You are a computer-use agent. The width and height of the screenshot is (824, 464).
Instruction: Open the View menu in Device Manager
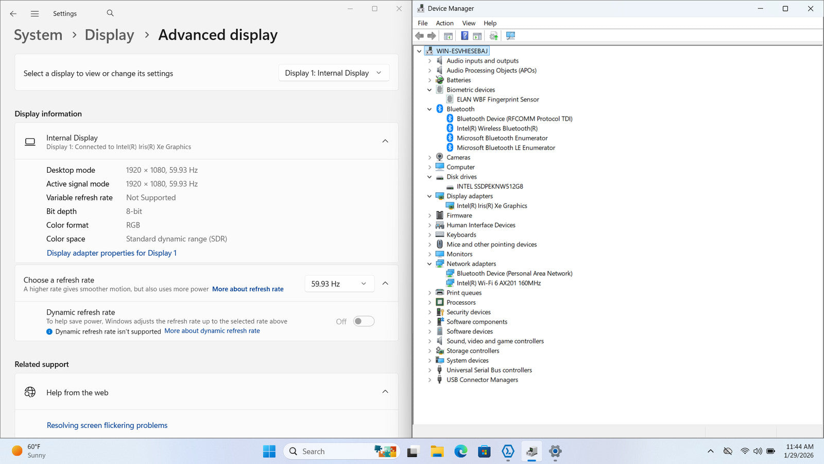468,23
